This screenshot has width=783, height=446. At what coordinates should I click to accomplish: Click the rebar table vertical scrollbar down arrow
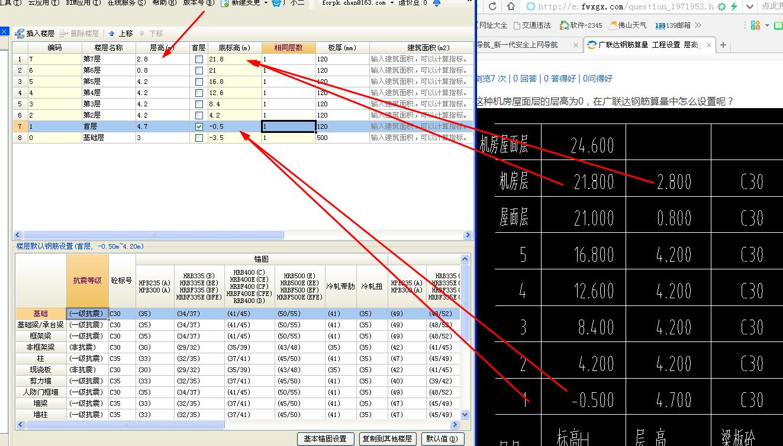coord(465,415)
